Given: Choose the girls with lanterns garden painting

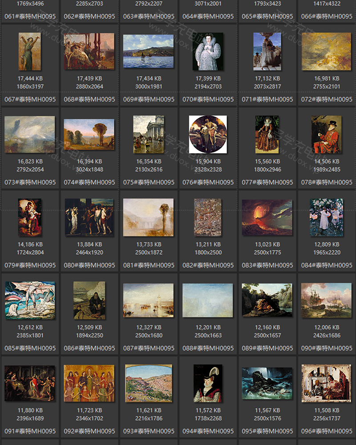Looking at the screenshot, I should click(x=326, y=217).
